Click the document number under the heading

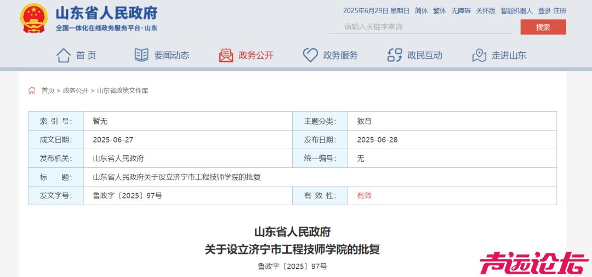[292, 267]
